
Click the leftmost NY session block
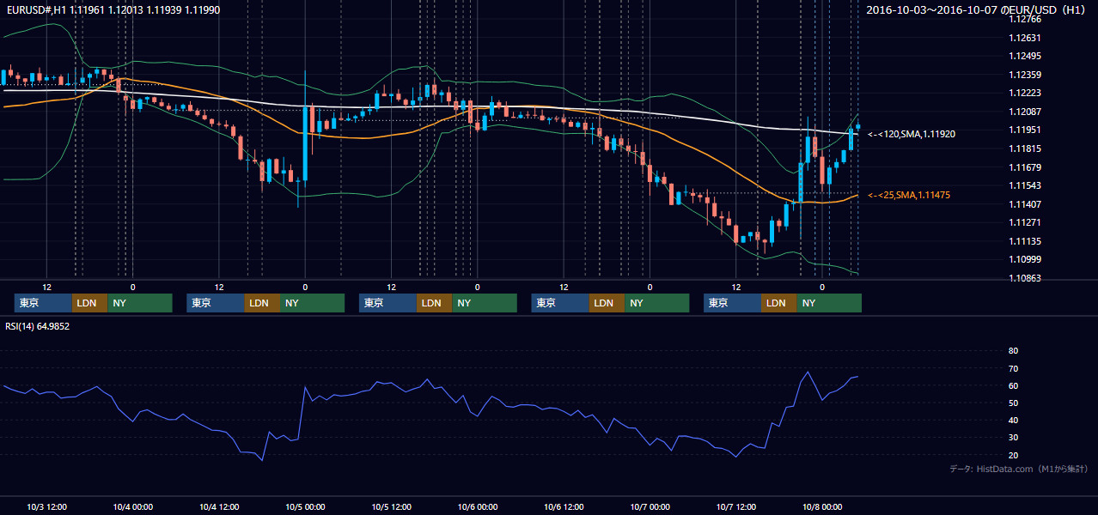pos(140,303)
